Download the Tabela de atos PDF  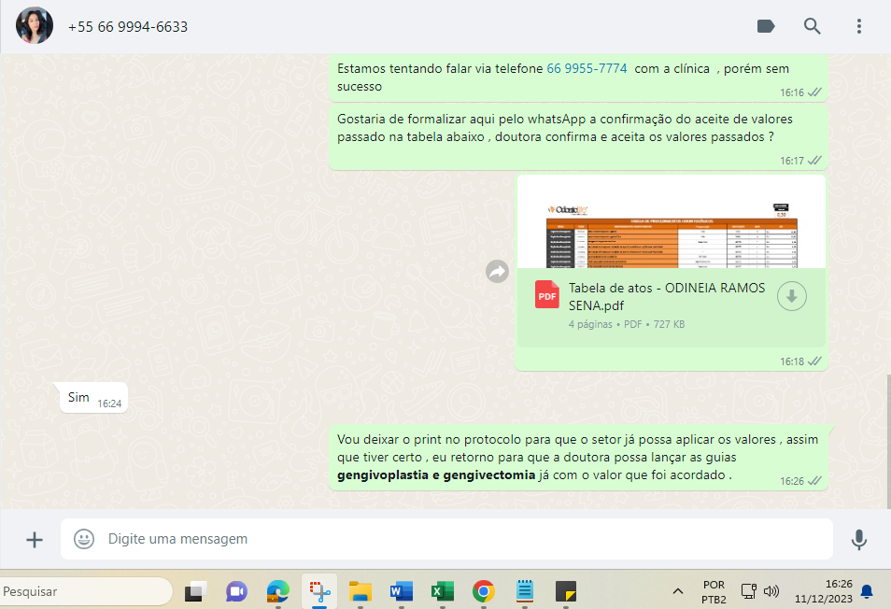pos(791,296)
